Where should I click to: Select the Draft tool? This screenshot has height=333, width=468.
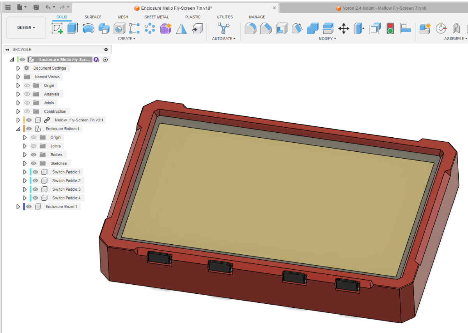coord(297,28)
